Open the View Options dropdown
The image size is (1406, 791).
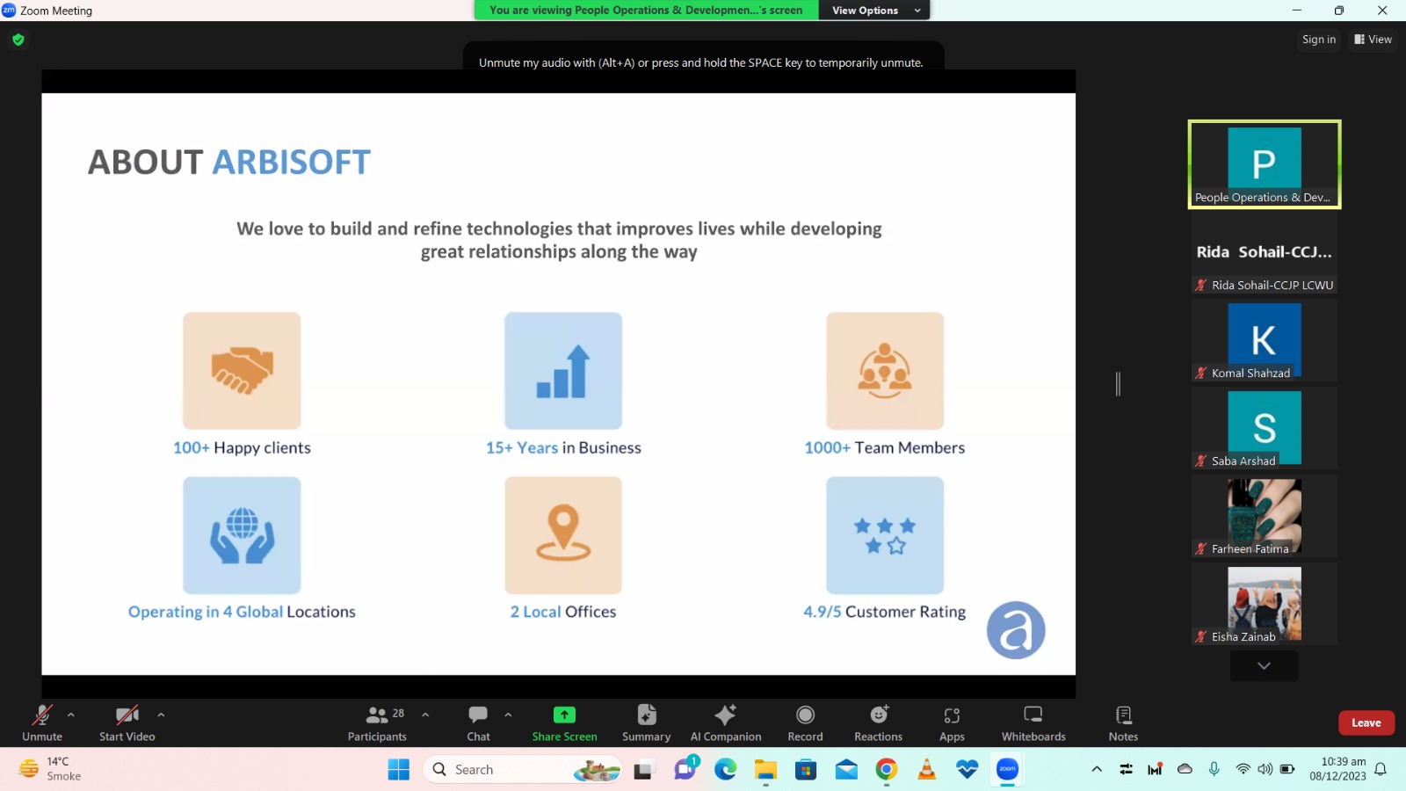click(x=875, y=11)
